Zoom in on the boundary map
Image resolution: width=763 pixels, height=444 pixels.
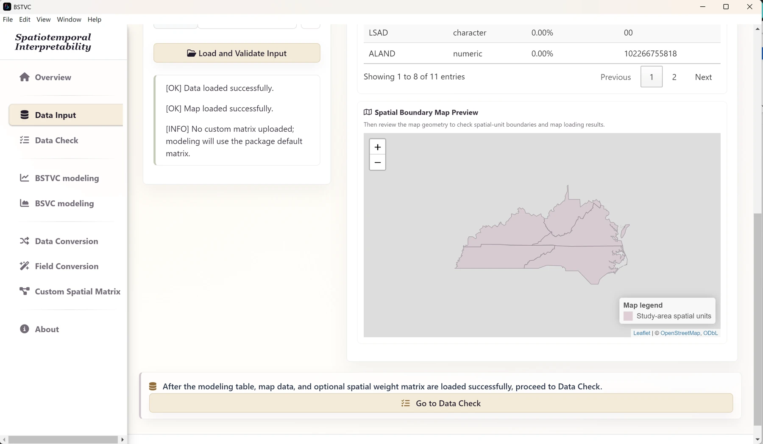coord(377,147)
